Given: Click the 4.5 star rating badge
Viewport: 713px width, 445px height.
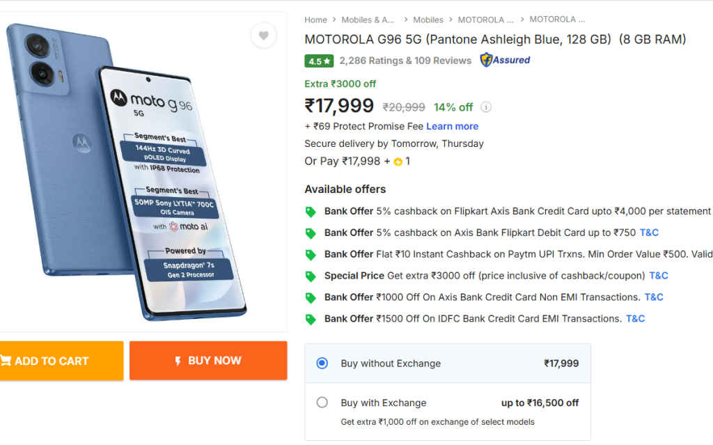Looking at the screenshot, I should click(x=319, y=61).
